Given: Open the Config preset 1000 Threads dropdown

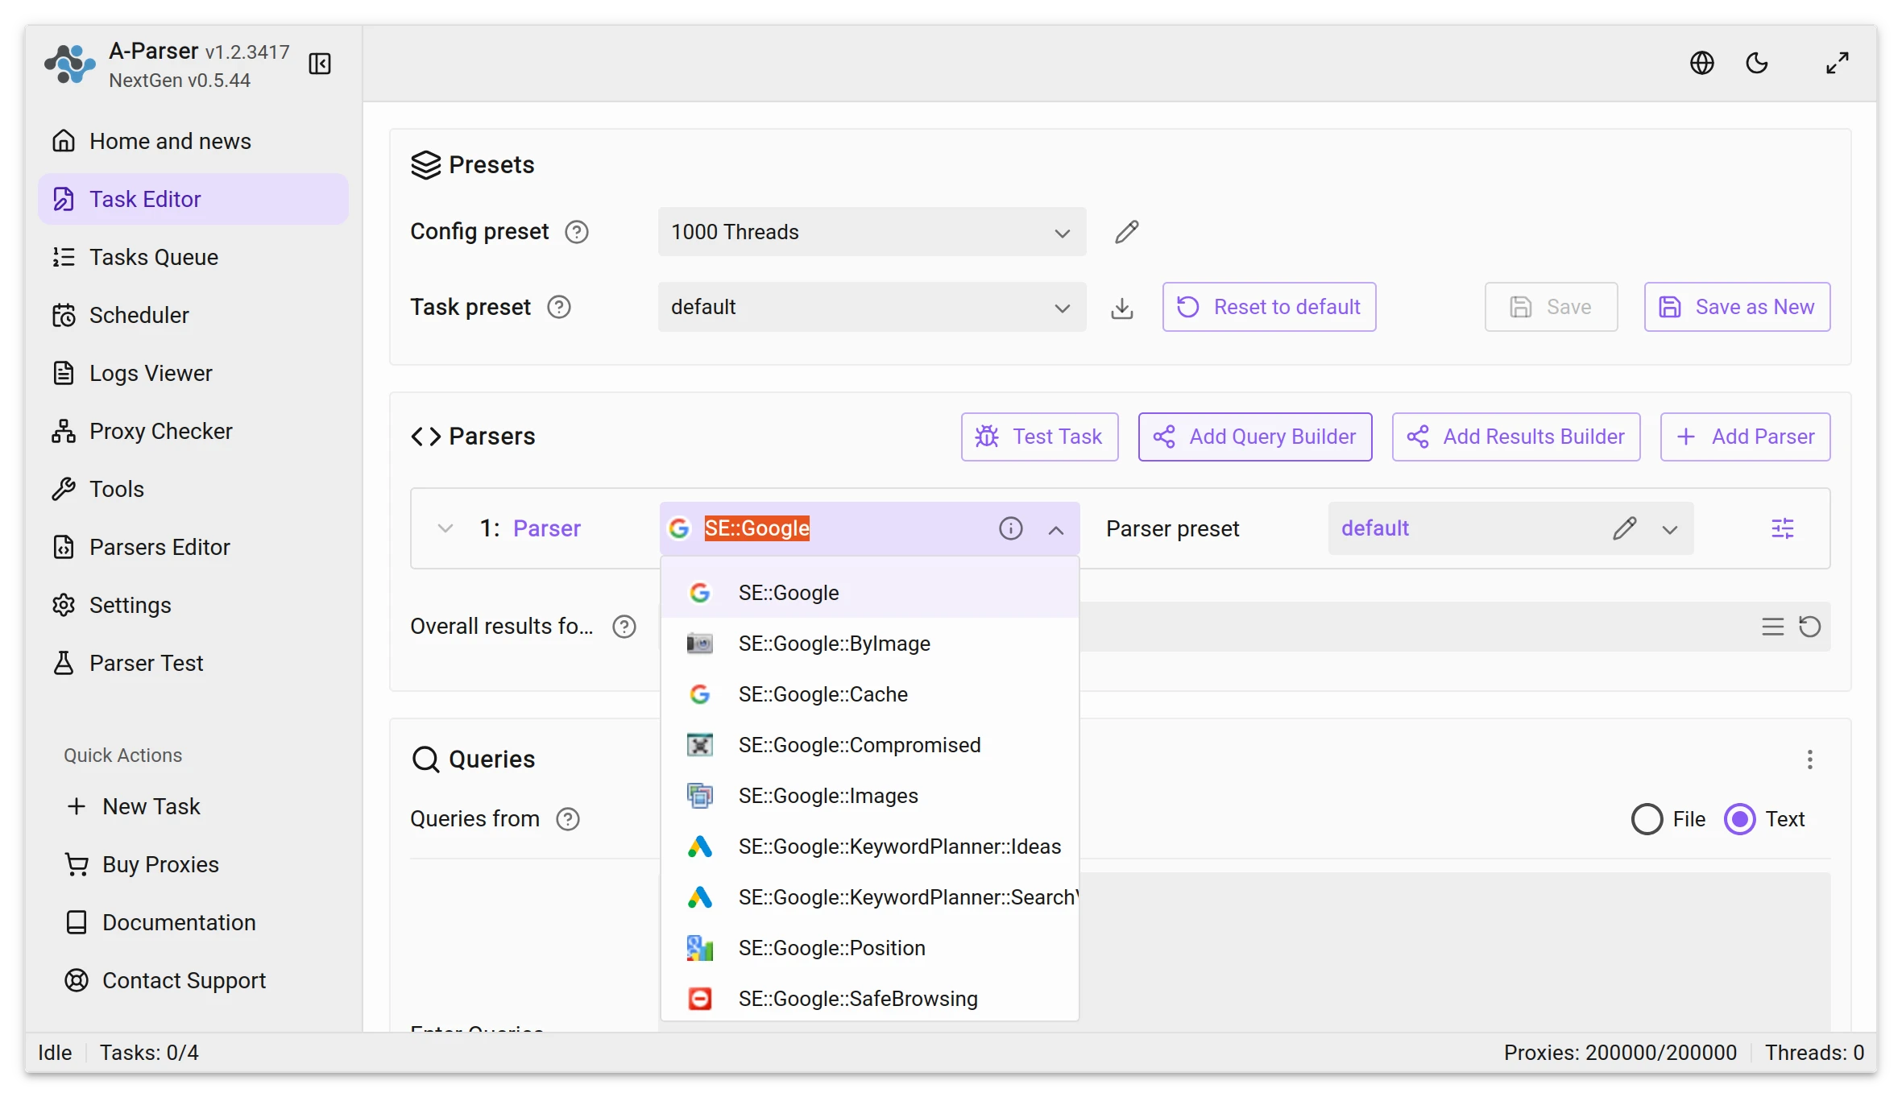Looking at the screenshot, I should click(872, 232).
